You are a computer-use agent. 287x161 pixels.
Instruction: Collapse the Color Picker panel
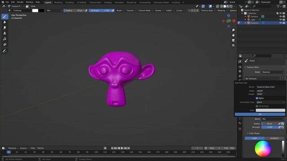(x=248, y=133)
